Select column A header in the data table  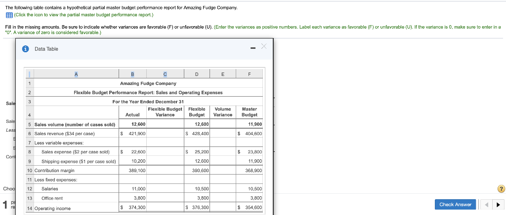click(77, 74)
